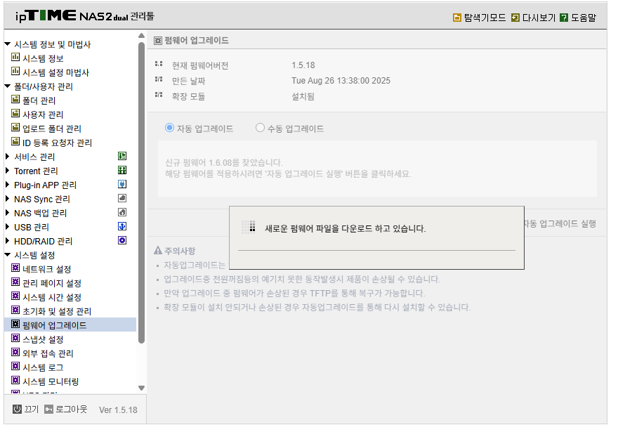618x432 pixels.
Task: Click the build date Tue Aug 26 text
Action: (341, 81)
